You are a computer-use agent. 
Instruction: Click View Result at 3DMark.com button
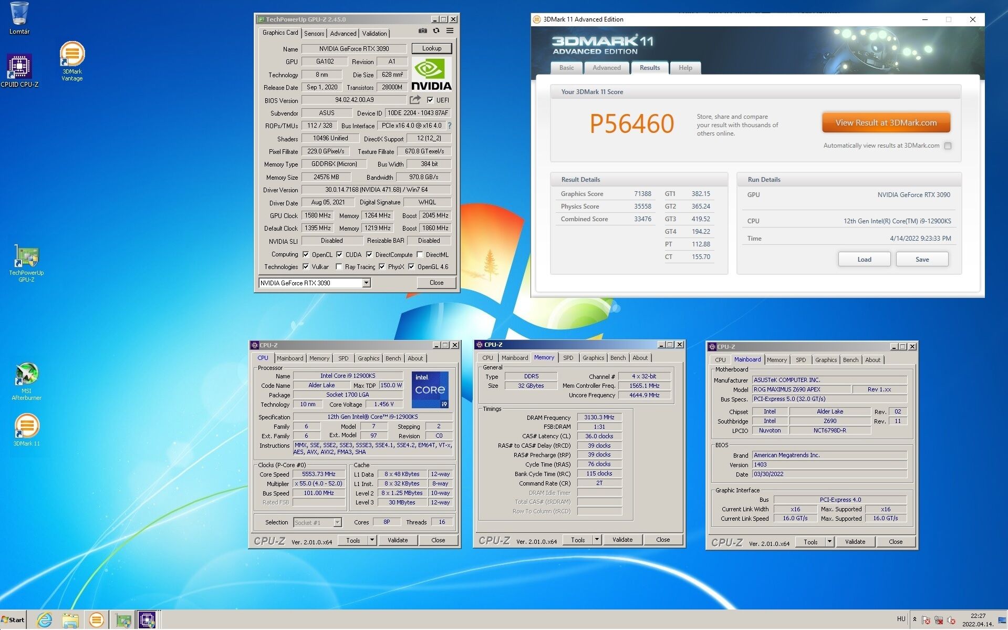coord(886,123)
